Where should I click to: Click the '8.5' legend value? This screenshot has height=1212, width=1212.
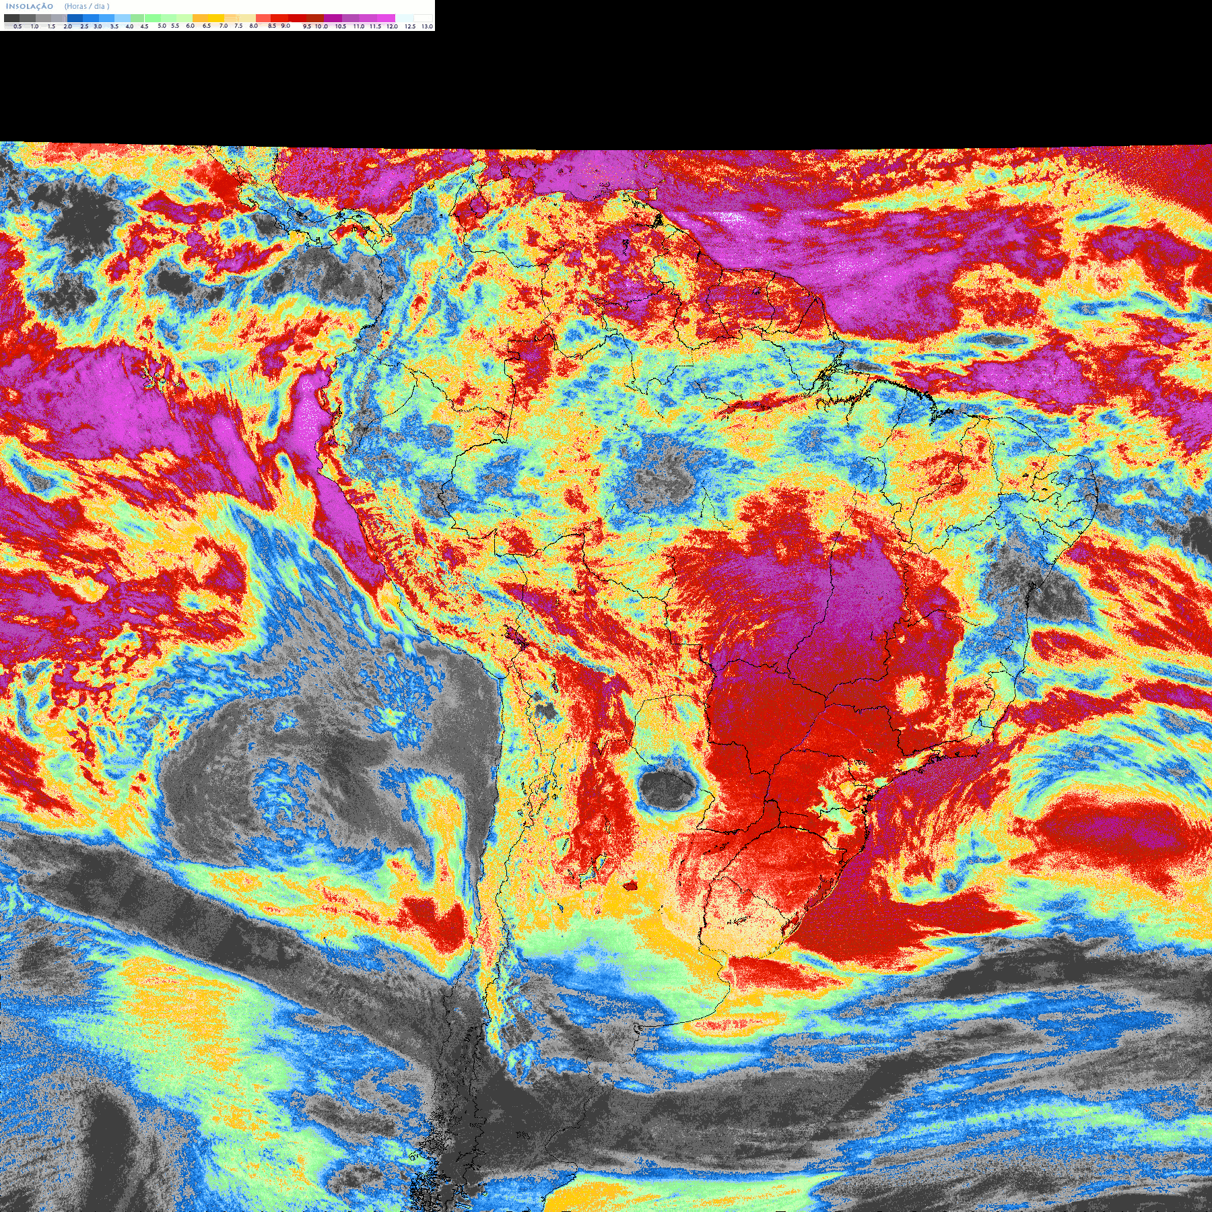[x=272, y=26]
